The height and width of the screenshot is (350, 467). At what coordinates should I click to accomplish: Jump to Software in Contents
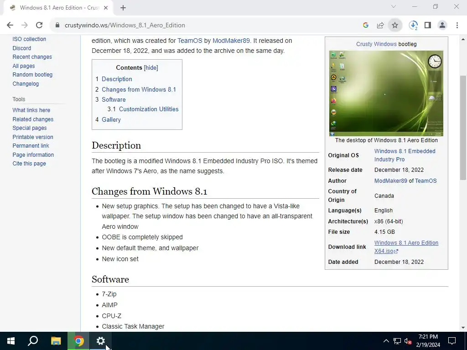(x=114, y=100)
